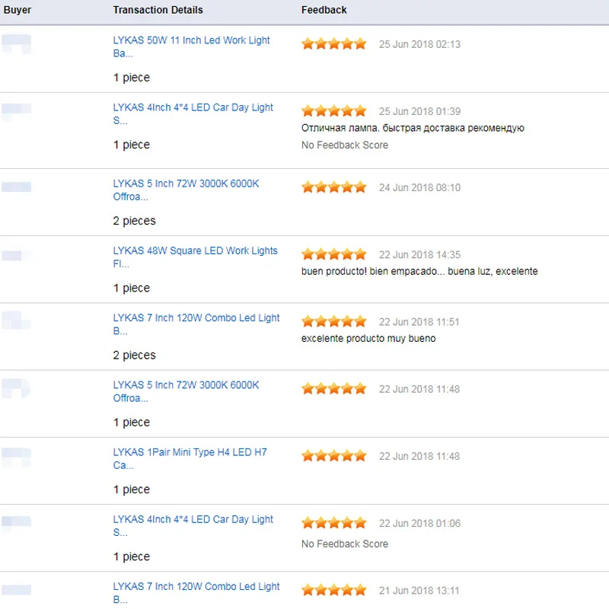Screen dimensions: 609x609
Task: Click '1 piece' in the H4 LED H7 row
Action: [131, 489]
